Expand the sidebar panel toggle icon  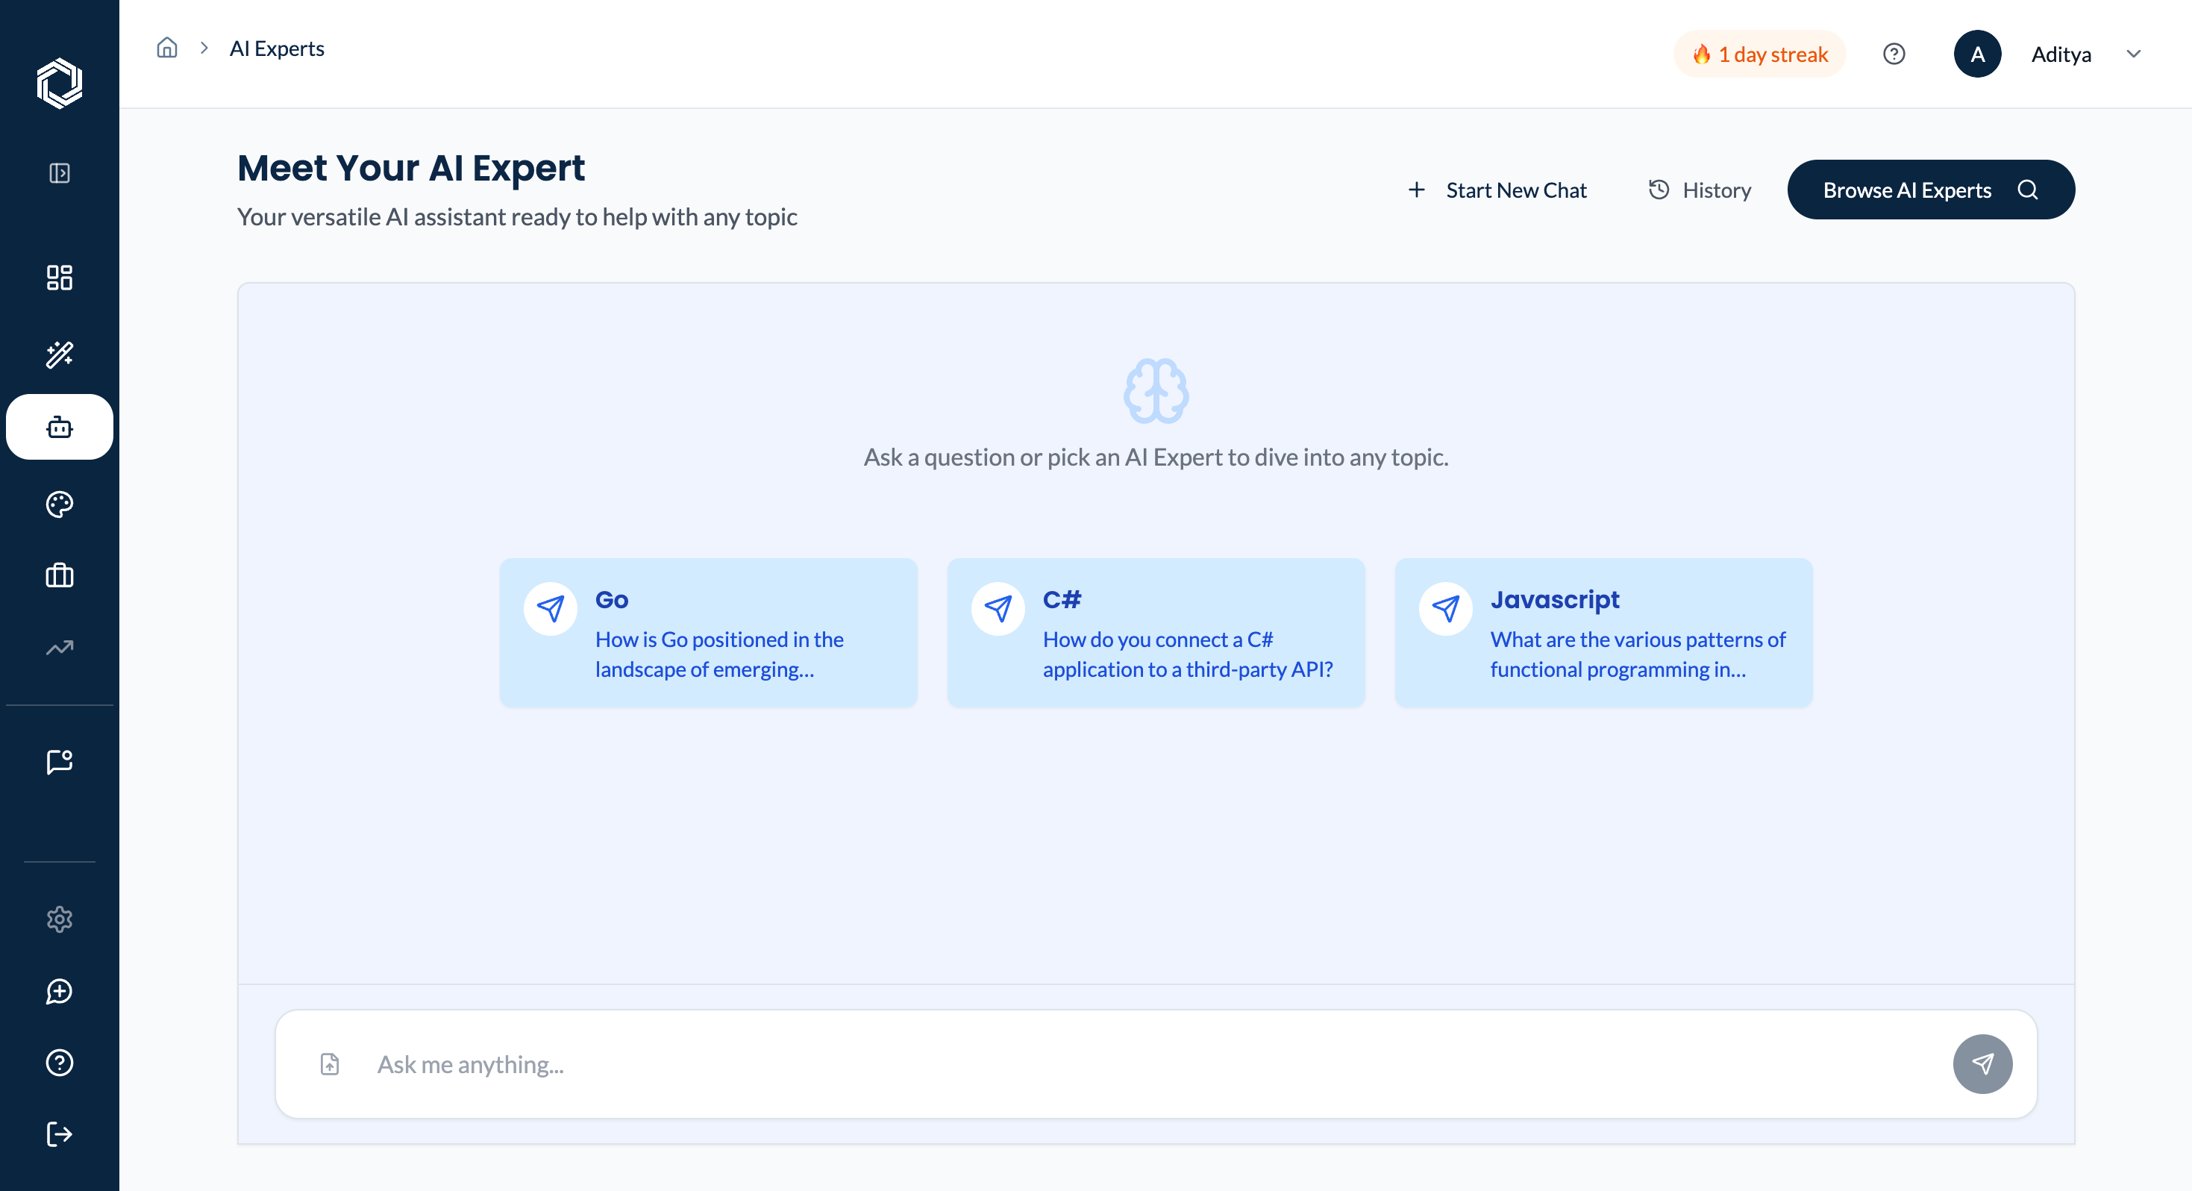(60, 174)
